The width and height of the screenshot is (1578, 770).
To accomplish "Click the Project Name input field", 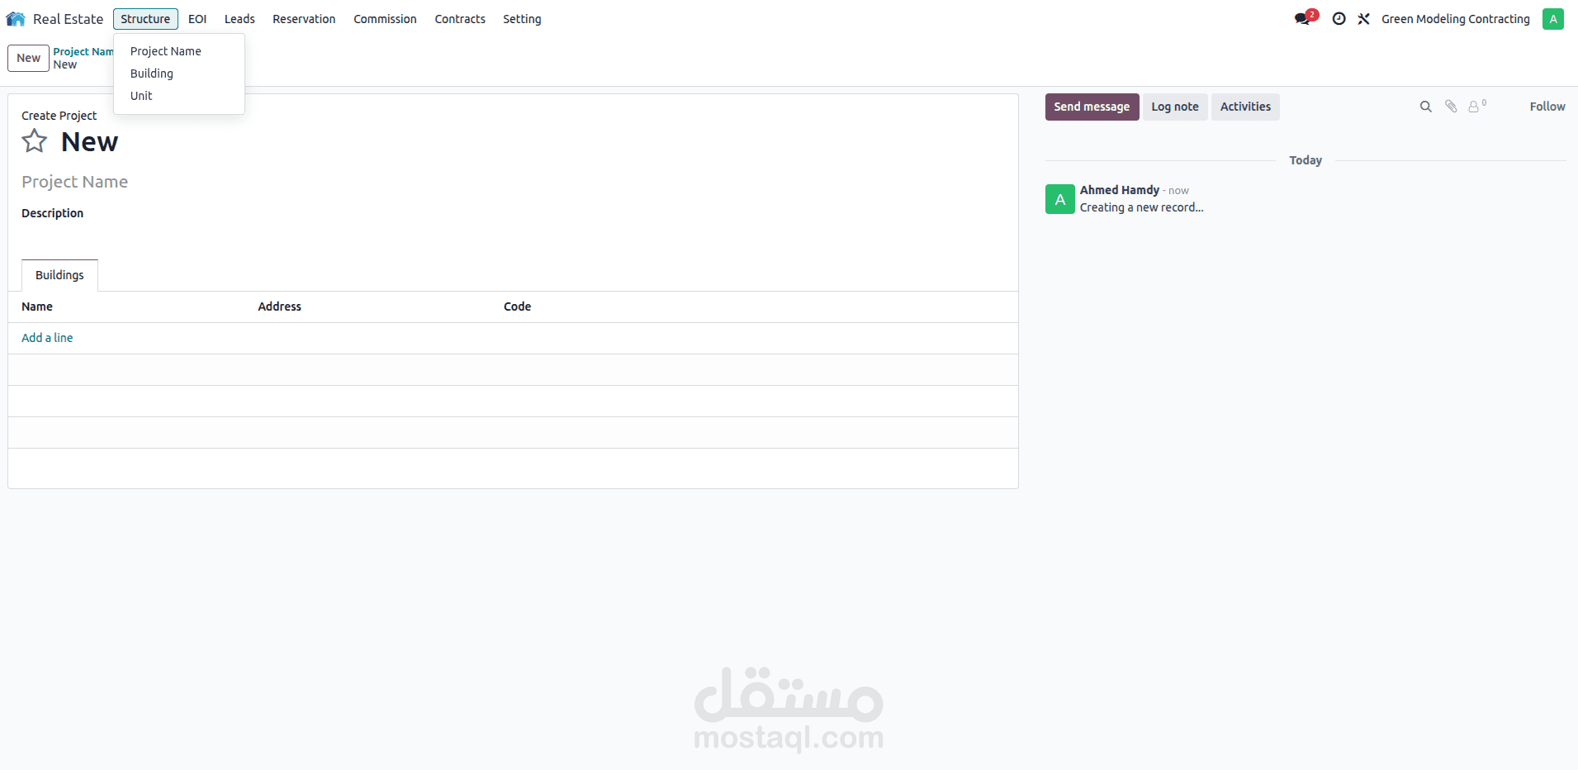I will pyautogui.click(x=512, y=182).
